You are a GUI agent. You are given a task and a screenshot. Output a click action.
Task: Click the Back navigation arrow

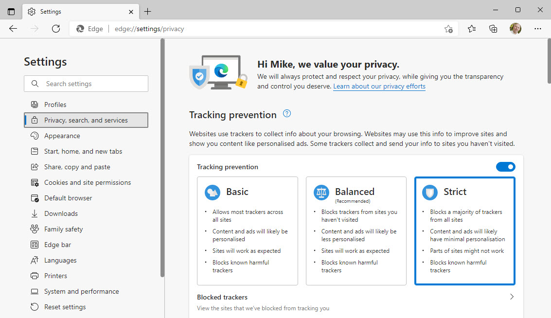coord(13,29)
